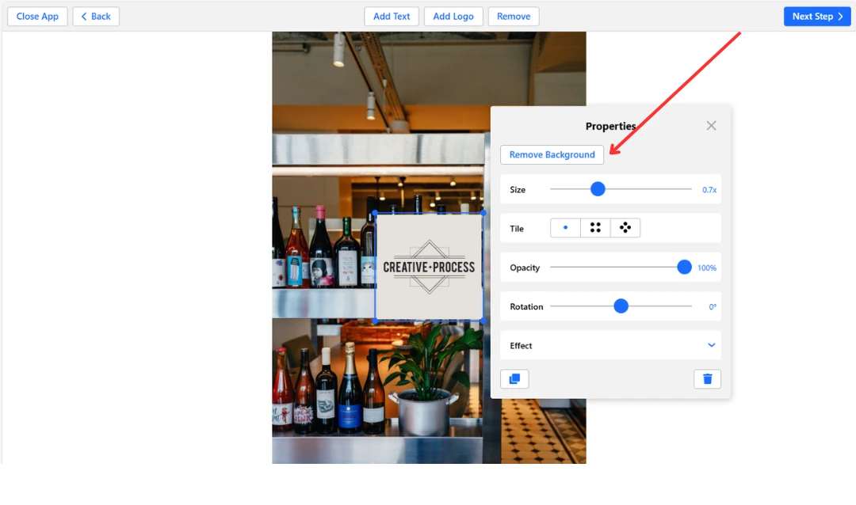Click Add Logo in the toolbar
856x505 pixels.
coord(453,17)
